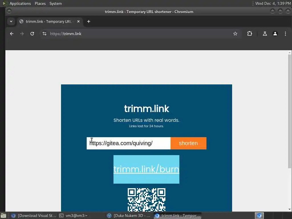Viewport: 292px width, 219px height.
Task: Open the Chromium three-dot menu
Action: [x=285, y=34]
